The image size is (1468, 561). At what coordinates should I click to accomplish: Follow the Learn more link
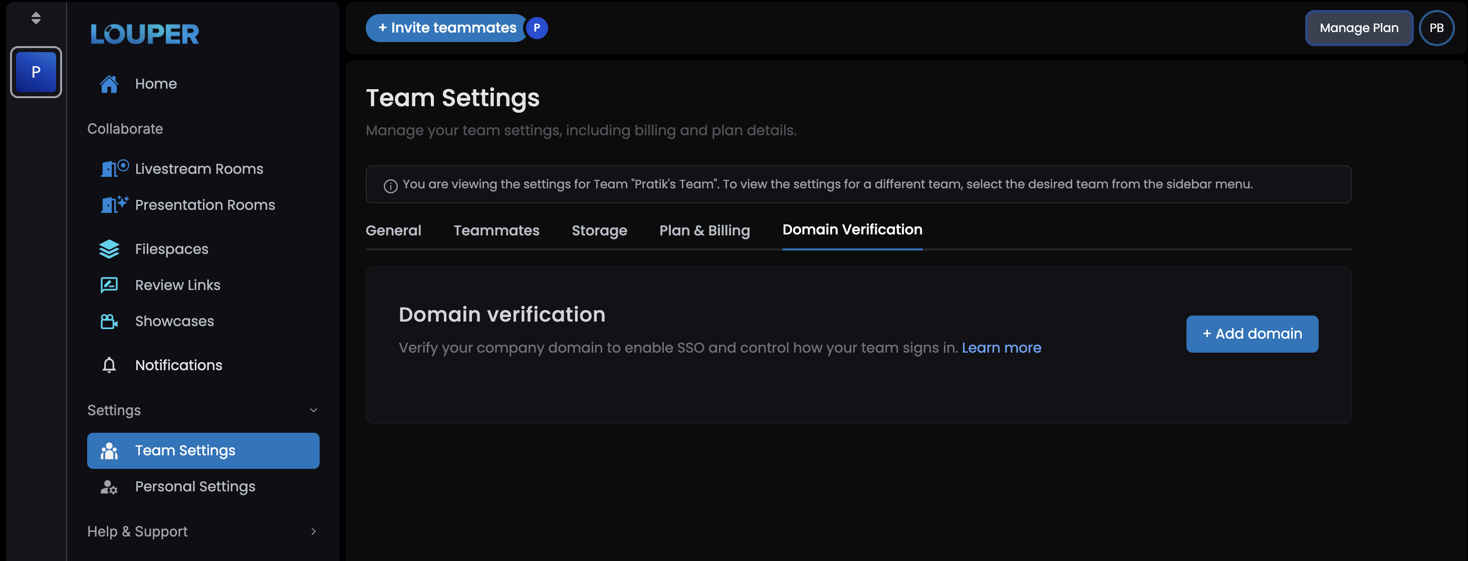click(x=1001, y=348)
